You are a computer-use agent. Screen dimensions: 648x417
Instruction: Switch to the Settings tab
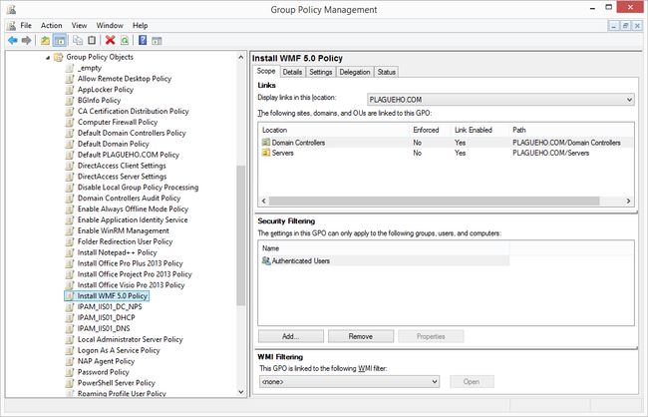pos(320,72)
